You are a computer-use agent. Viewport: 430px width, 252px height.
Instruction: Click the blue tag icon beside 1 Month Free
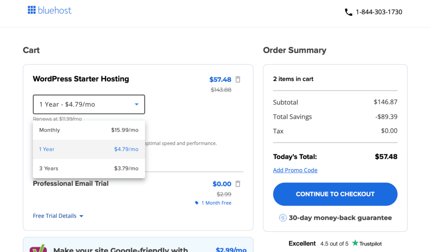[197, 203]
